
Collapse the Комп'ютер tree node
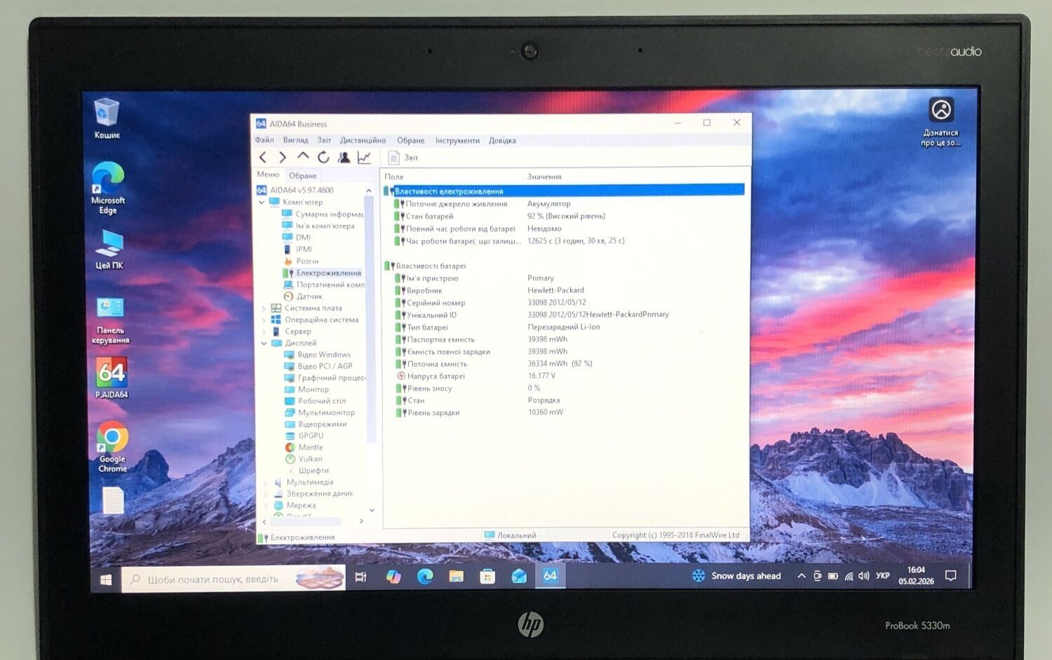point(262,202)
